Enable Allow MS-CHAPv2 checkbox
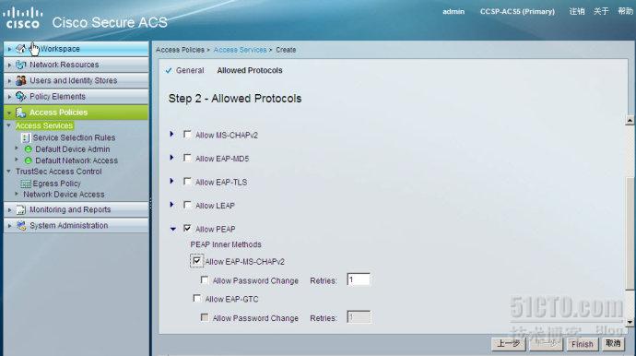Viewport: 636px width, 356px height. [187, 135]
